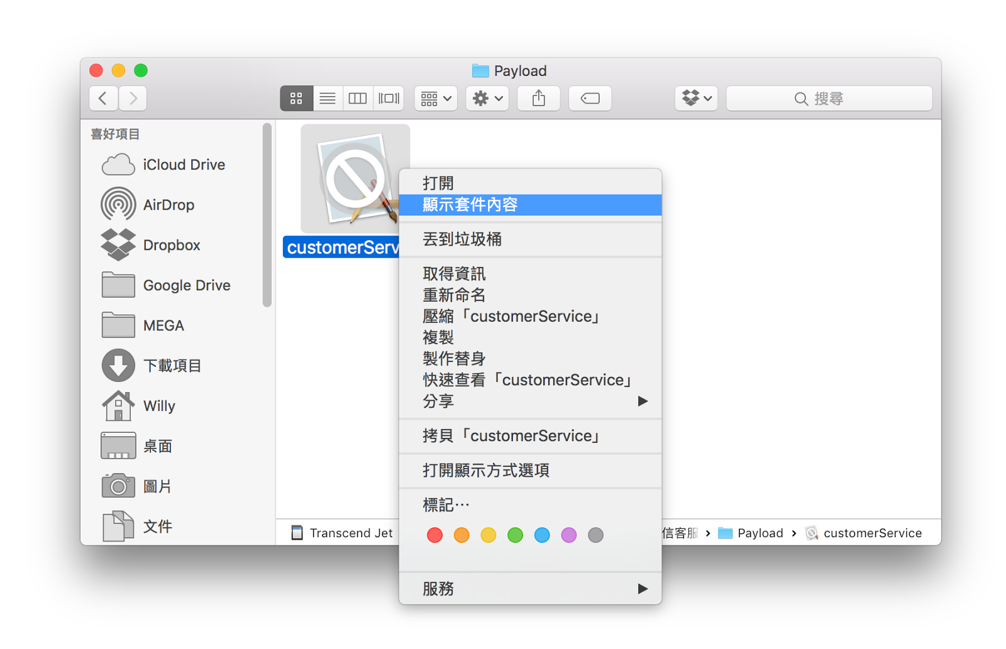Open 桌面 desktop in sidebar
This screenshot has width=1006, height=649.
pos(136,446)
